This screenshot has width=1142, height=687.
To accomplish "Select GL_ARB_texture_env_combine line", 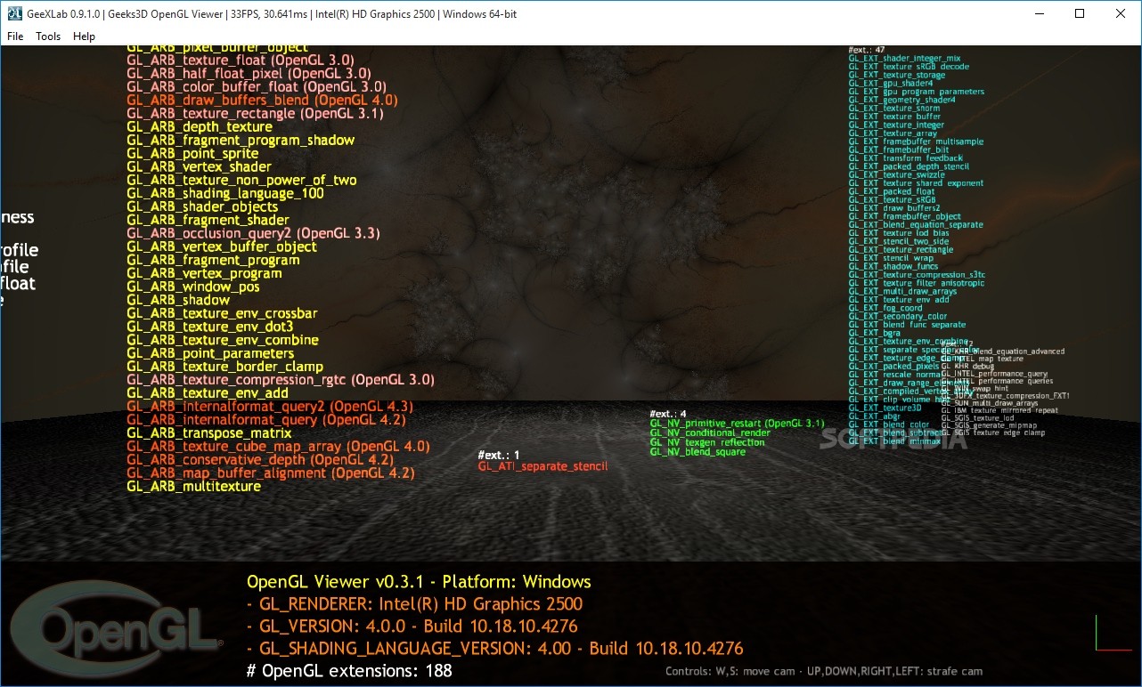I will point(223,340).
